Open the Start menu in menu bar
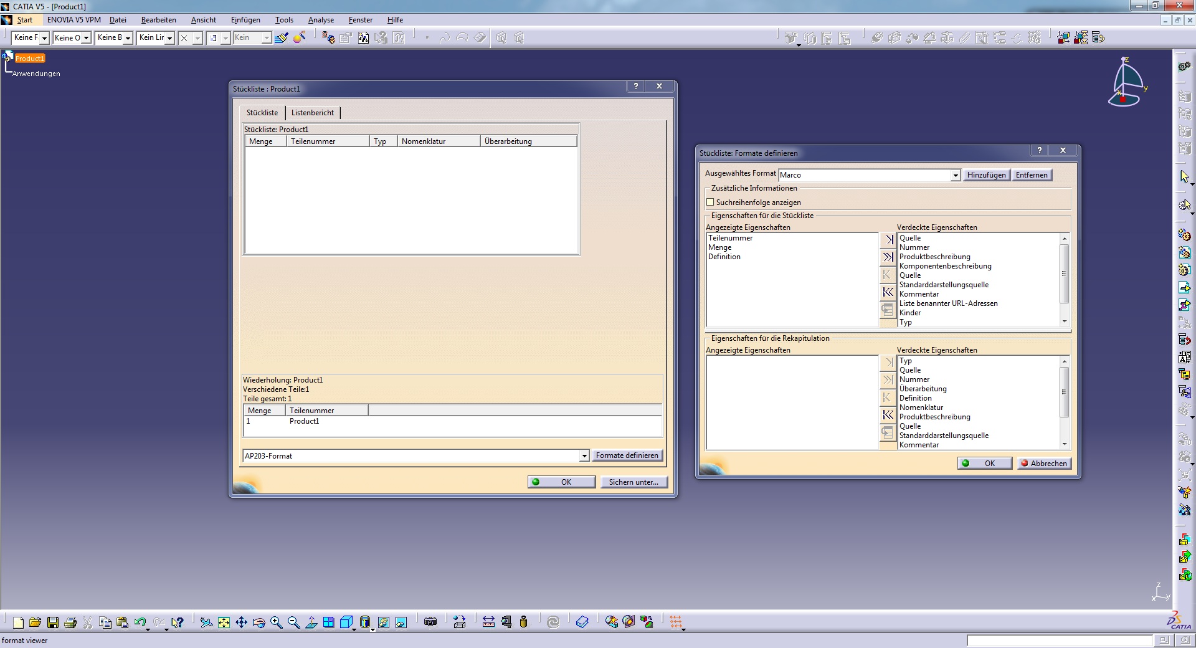This screenshot has height=648, width=1196. point(25,20)
